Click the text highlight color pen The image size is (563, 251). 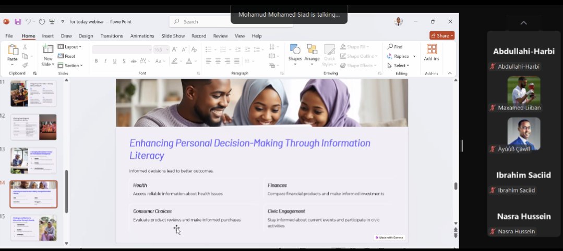click(174, 61)
